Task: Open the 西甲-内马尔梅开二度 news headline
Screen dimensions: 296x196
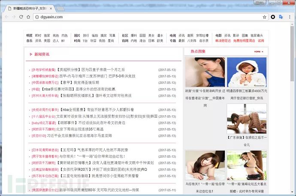Action: (x=97, y=76)
